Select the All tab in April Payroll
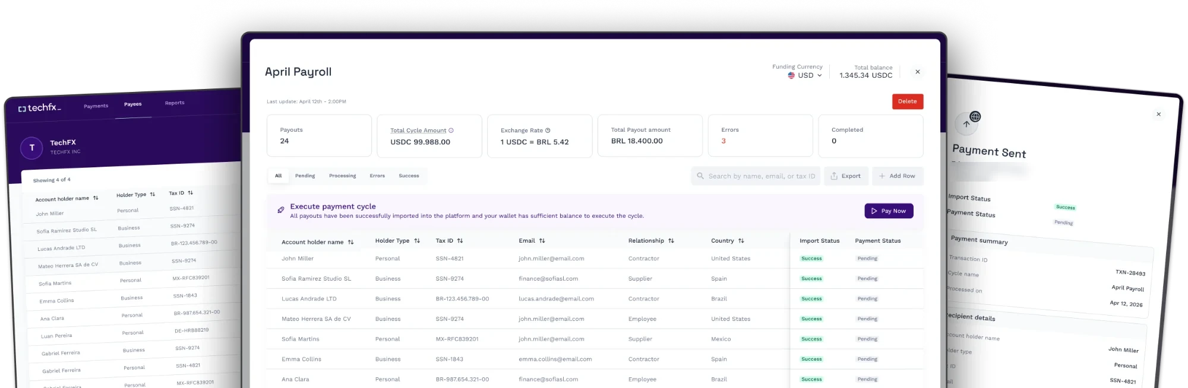Image resolution: width=1188 pixels, height=388 pixels. coord(278,176)
